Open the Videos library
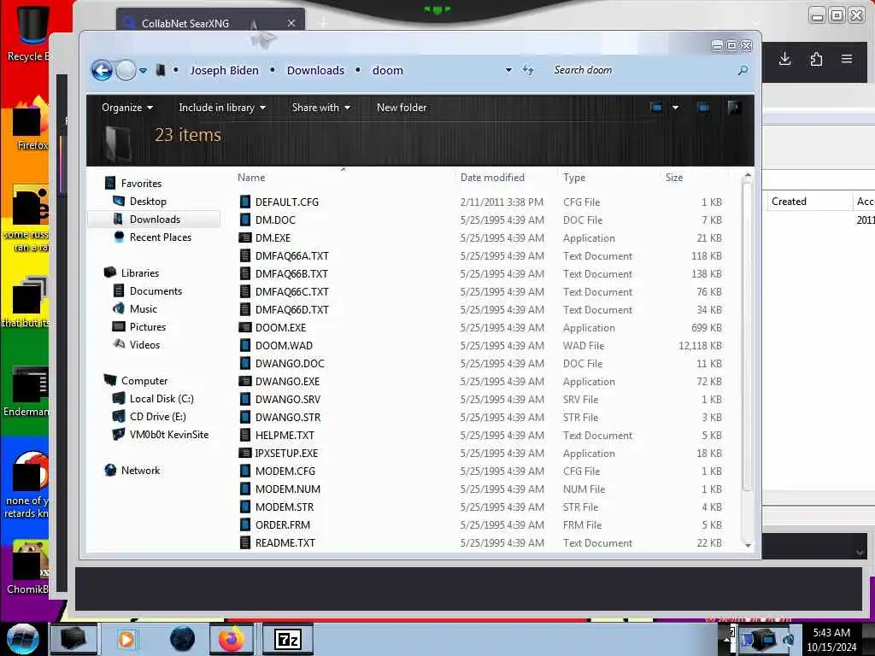This screenshot has height=656, width=875. coord(144,345)
